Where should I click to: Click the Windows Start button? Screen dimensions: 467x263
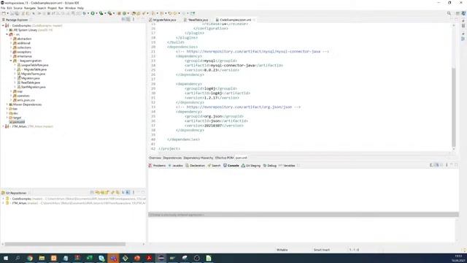click(x=6, y=258)
